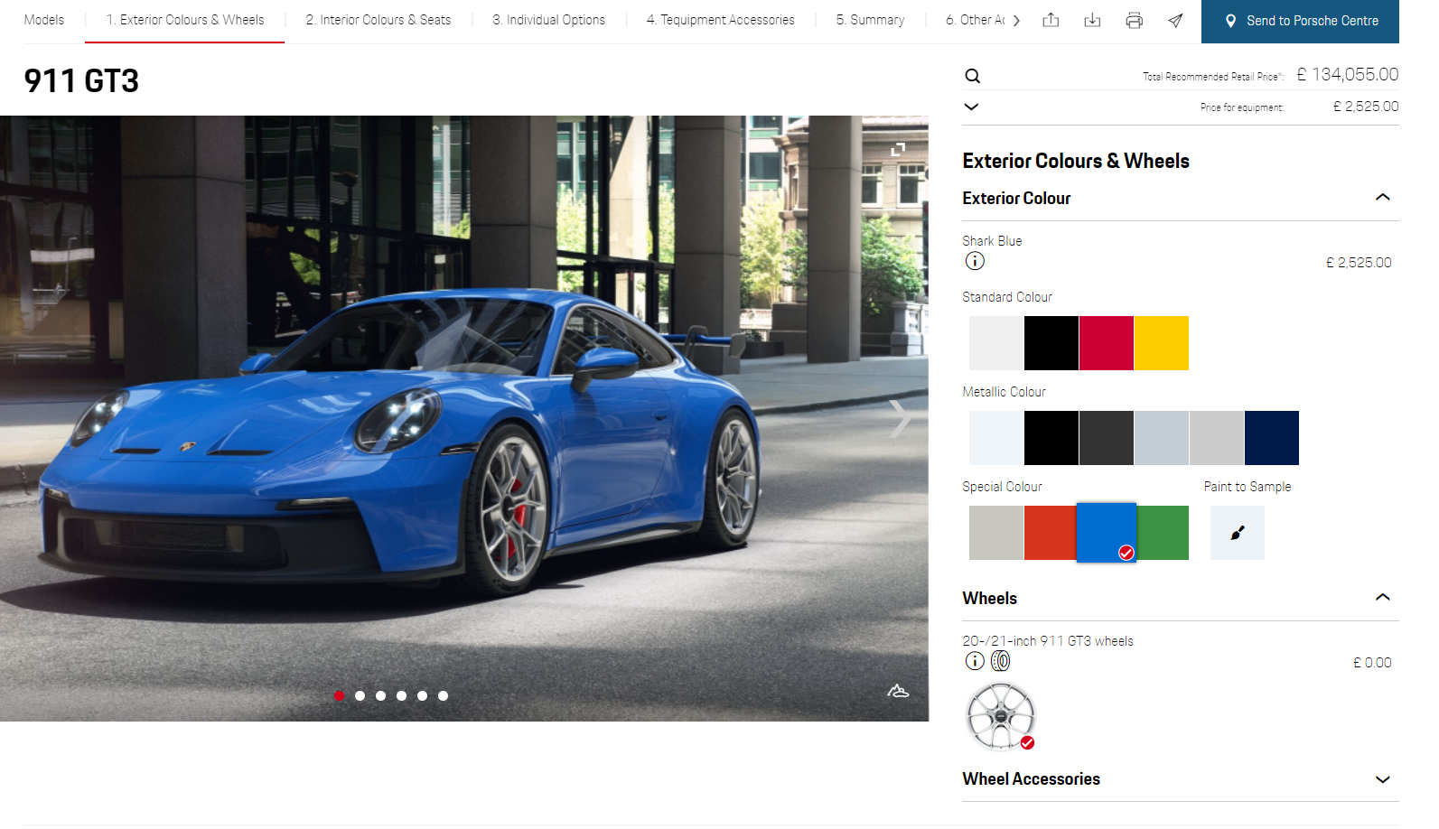Select third image carousel dot
Image resolution: width=1439 pixels, height=829 pixels.
coord(380,695)
